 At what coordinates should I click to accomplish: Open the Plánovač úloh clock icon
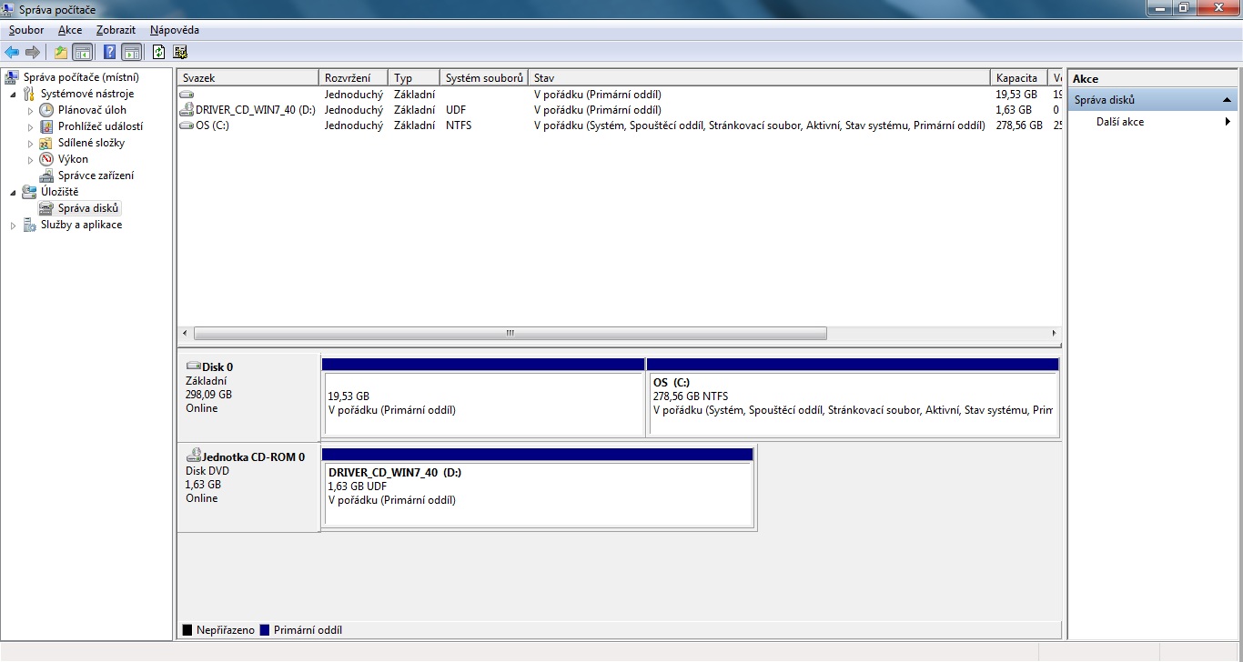point(46,110)
